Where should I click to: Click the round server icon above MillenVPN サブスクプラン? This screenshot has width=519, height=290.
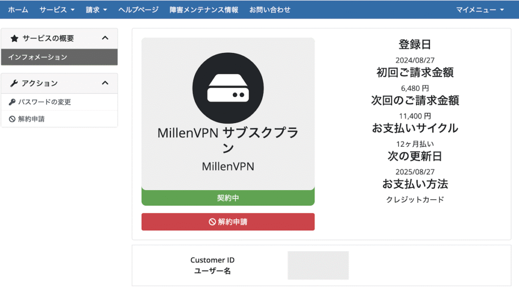pyautogui.click(x=228, y=88)
